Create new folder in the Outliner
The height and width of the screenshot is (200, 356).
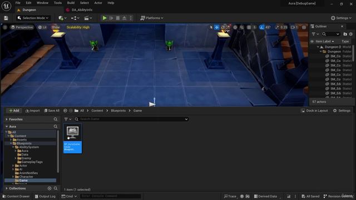tap(345, 34)
